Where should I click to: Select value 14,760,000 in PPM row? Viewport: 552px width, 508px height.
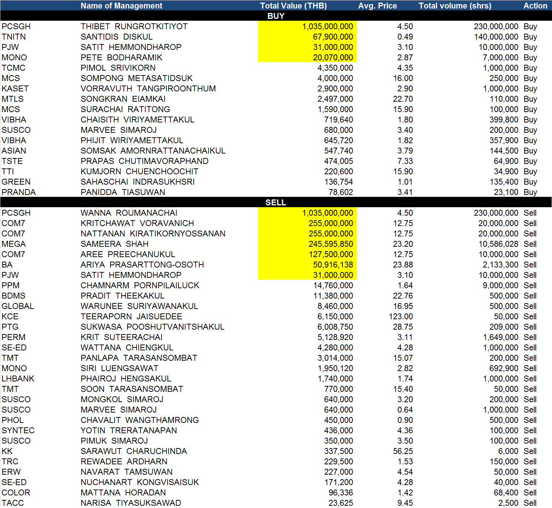pos(333,285)
